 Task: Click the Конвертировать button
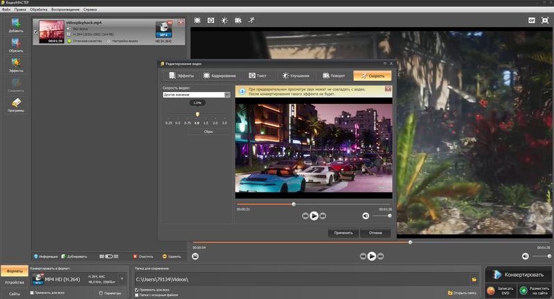pos(517,275)
